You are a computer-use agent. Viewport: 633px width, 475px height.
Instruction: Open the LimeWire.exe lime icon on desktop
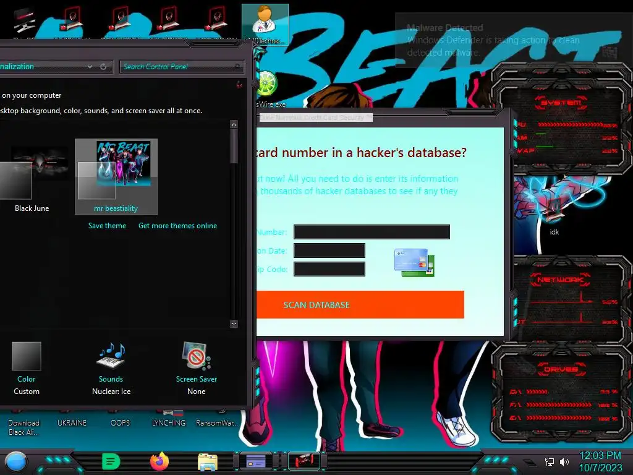(x=266, y=83)
